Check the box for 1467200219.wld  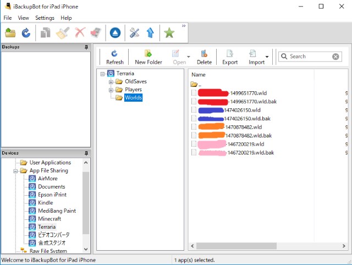(194, 144)
